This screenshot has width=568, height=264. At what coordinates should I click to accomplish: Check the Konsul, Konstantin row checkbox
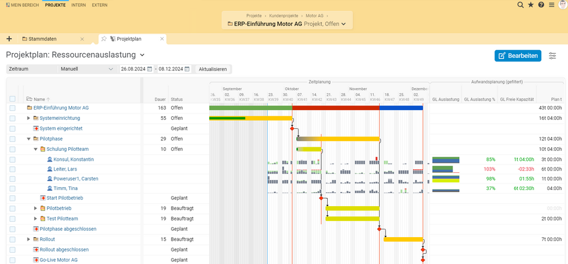pos(13,160)
